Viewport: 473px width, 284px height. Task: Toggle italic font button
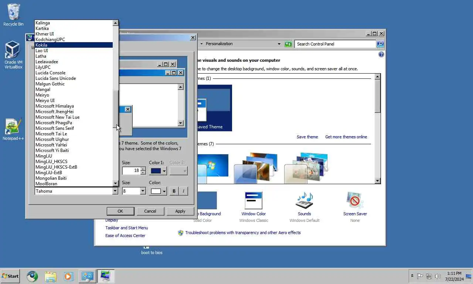(x=183, y=191)
